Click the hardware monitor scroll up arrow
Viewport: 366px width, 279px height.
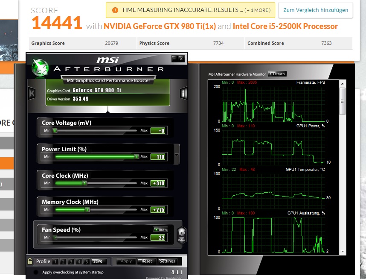click(x=343, y=84)
